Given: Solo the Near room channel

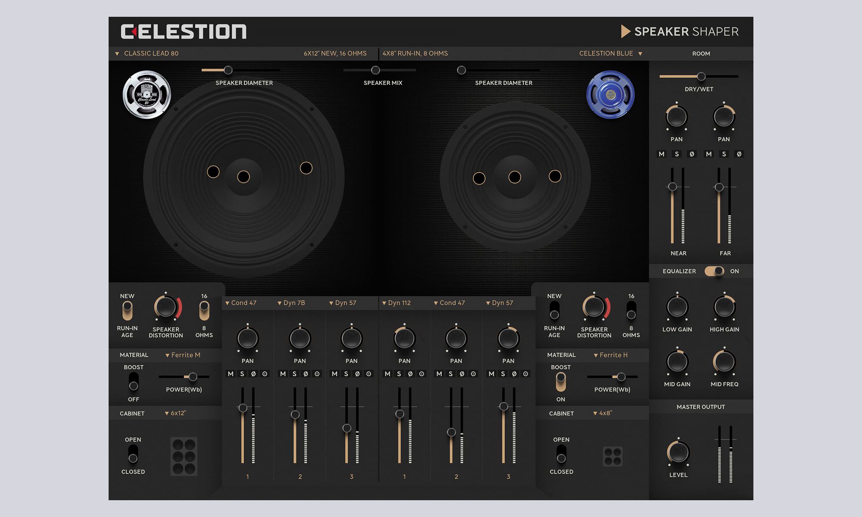Looking at the screenshot, I should tap(677, 154).
